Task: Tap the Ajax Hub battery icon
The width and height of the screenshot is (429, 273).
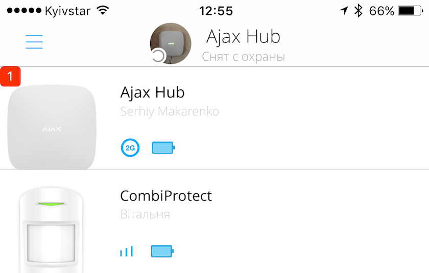Action: point(163,147)
